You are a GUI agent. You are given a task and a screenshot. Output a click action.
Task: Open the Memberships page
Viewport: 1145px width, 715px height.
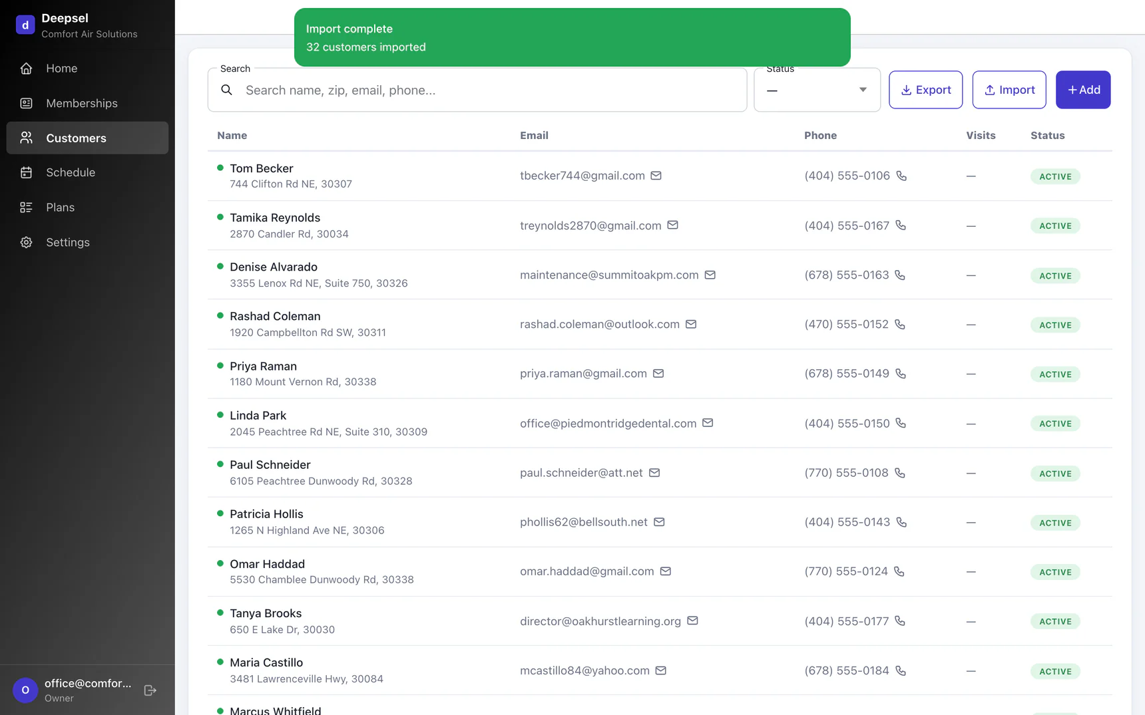pos(87,103)
